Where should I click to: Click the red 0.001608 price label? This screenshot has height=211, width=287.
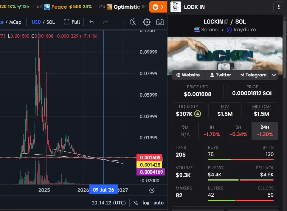(x=149, y=158)
